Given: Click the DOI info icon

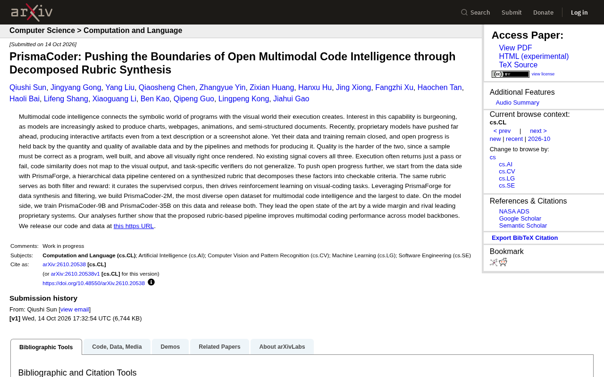Looking at the screenshot, I should pyautogui.click(x=151, y=282).
